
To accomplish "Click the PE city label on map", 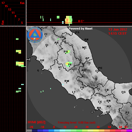I will coord(100,68).
